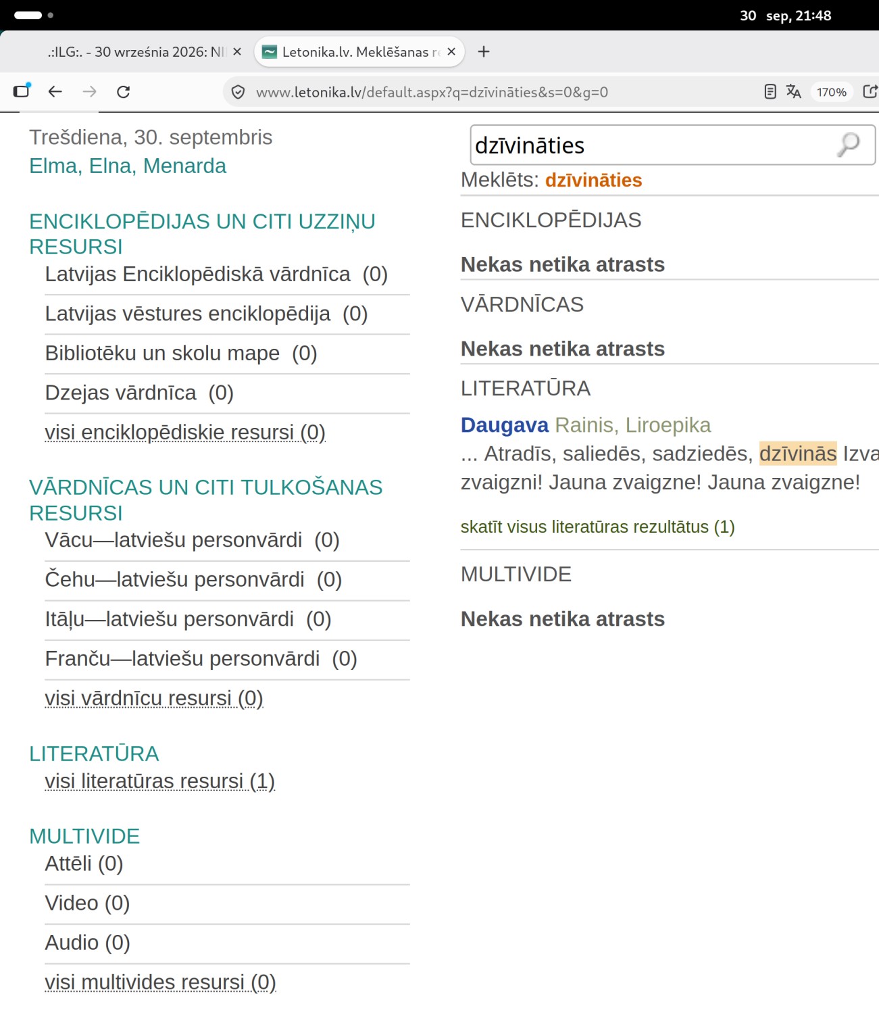Select Franču—latviešu personvārdi
This screenshot has width=879, height=1014.
201,658
